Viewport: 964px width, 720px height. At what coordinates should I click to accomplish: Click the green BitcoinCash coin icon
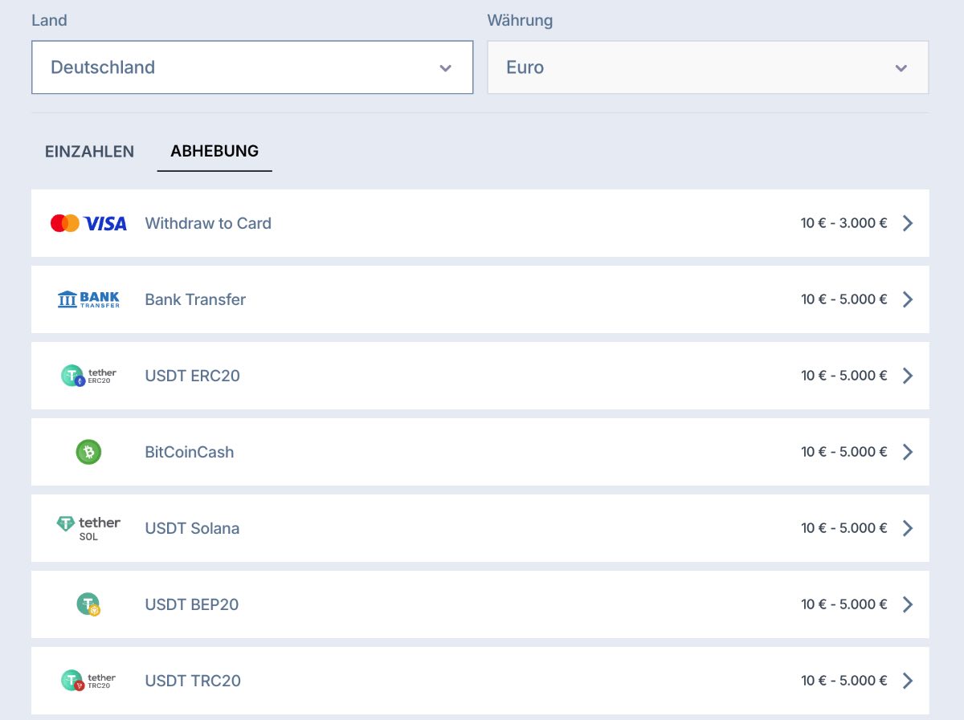tap(88, 452)
